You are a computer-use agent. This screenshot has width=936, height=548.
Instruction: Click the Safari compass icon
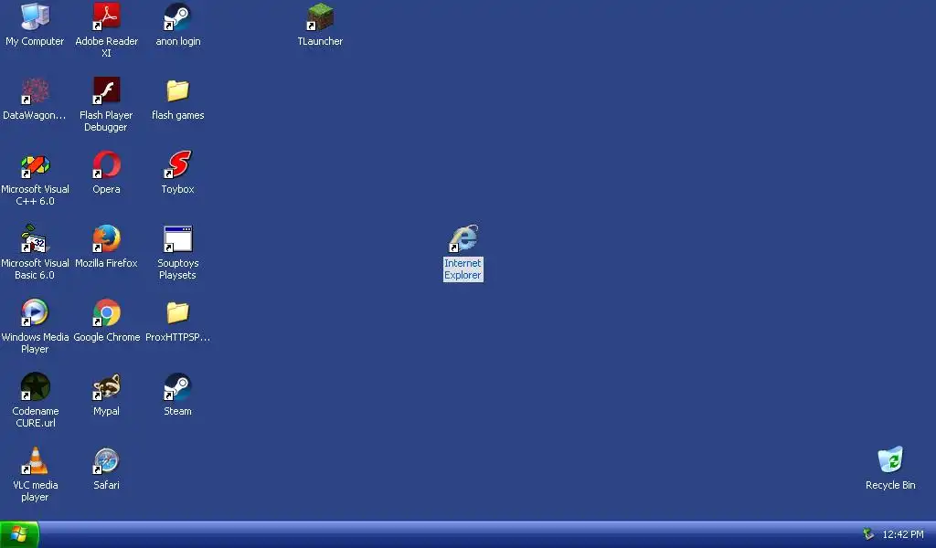pos(106,460)
